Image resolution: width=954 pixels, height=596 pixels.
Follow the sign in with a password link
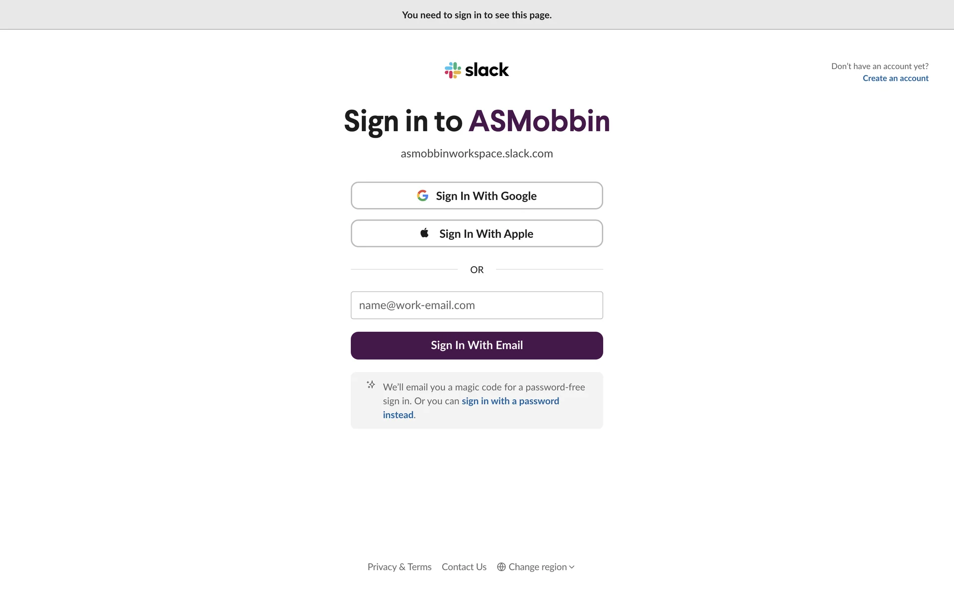point(510,401)
